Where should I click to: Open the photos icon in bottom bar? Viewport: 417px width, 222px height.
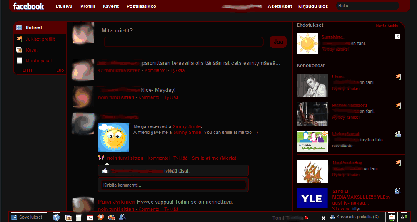(68, 217)
